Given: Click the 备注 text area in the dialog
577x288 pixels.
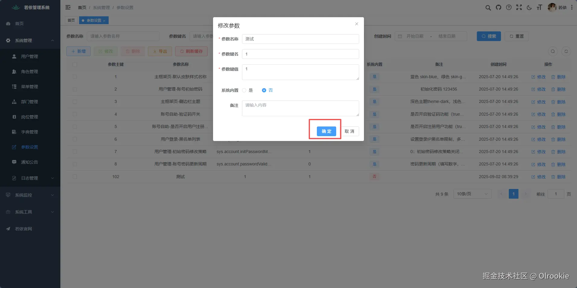Looking at the screenshot, I should [x=300, y=108].
